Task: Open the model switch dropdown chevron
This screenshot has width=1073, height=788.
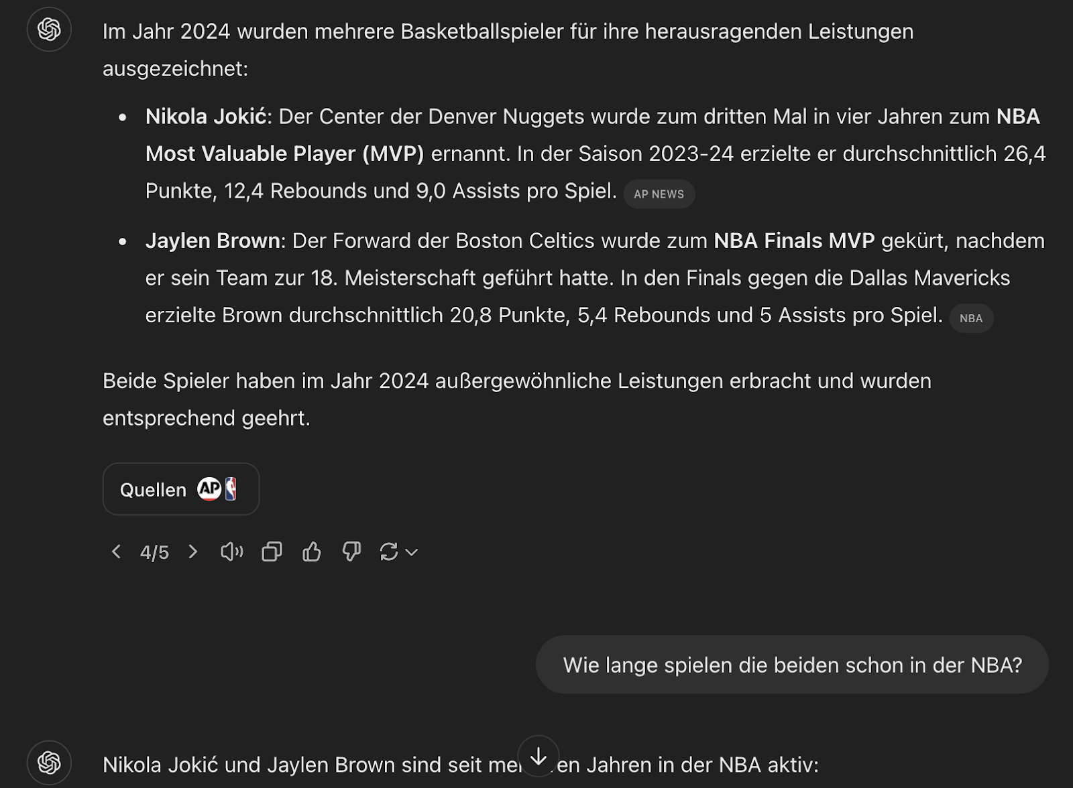Action: 412,552
